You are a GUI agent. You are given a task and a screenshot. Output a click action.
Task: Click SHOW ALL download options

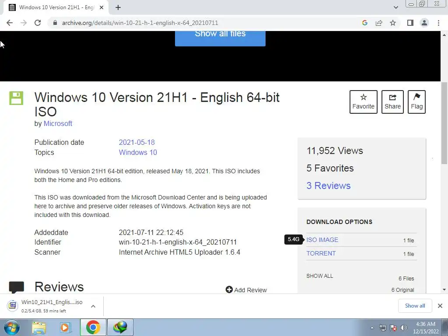pyautogui.click(x=320, y=276)
